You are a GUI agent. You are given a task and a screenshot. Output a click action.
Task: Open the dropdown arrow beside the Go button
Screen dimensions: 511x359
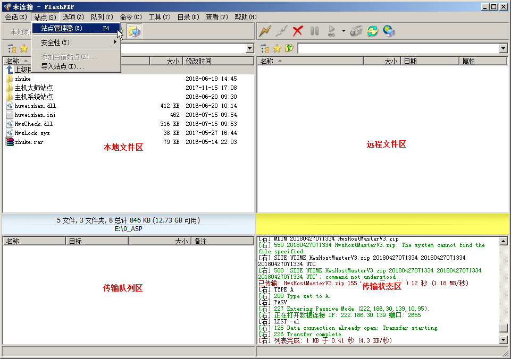click(x=344, y=31)
